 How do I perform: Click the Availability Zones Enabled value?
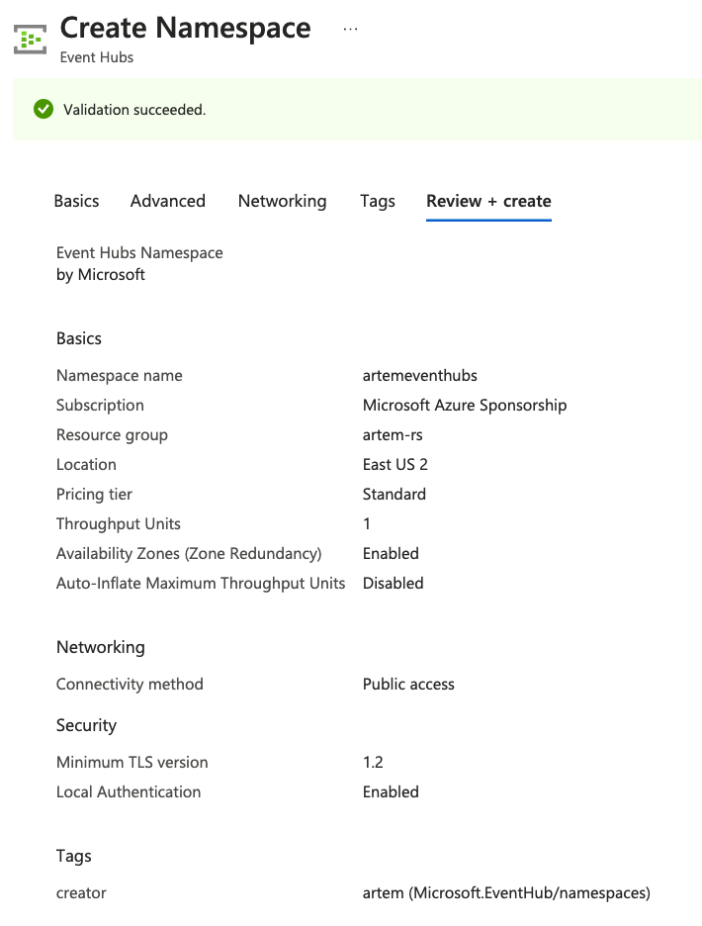point(391,554)
